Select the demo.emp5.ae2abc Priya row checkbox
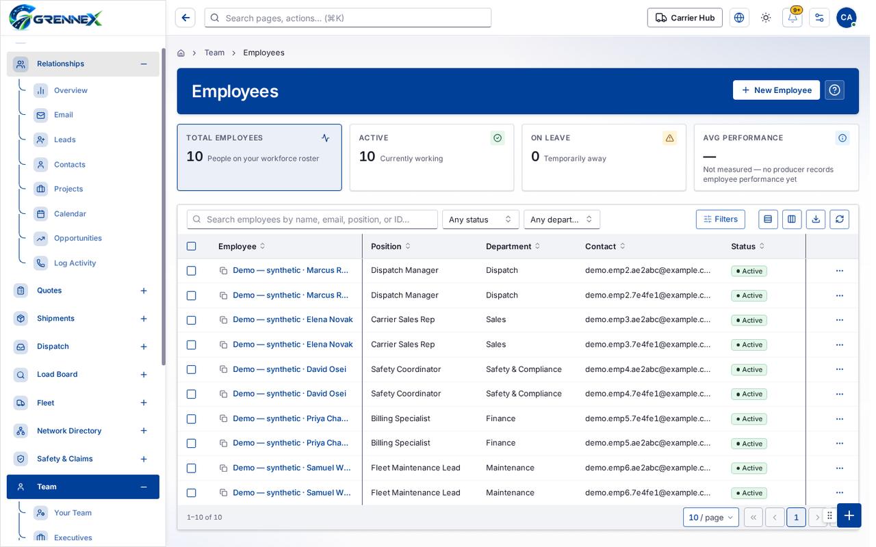 (x=191, y=443)
